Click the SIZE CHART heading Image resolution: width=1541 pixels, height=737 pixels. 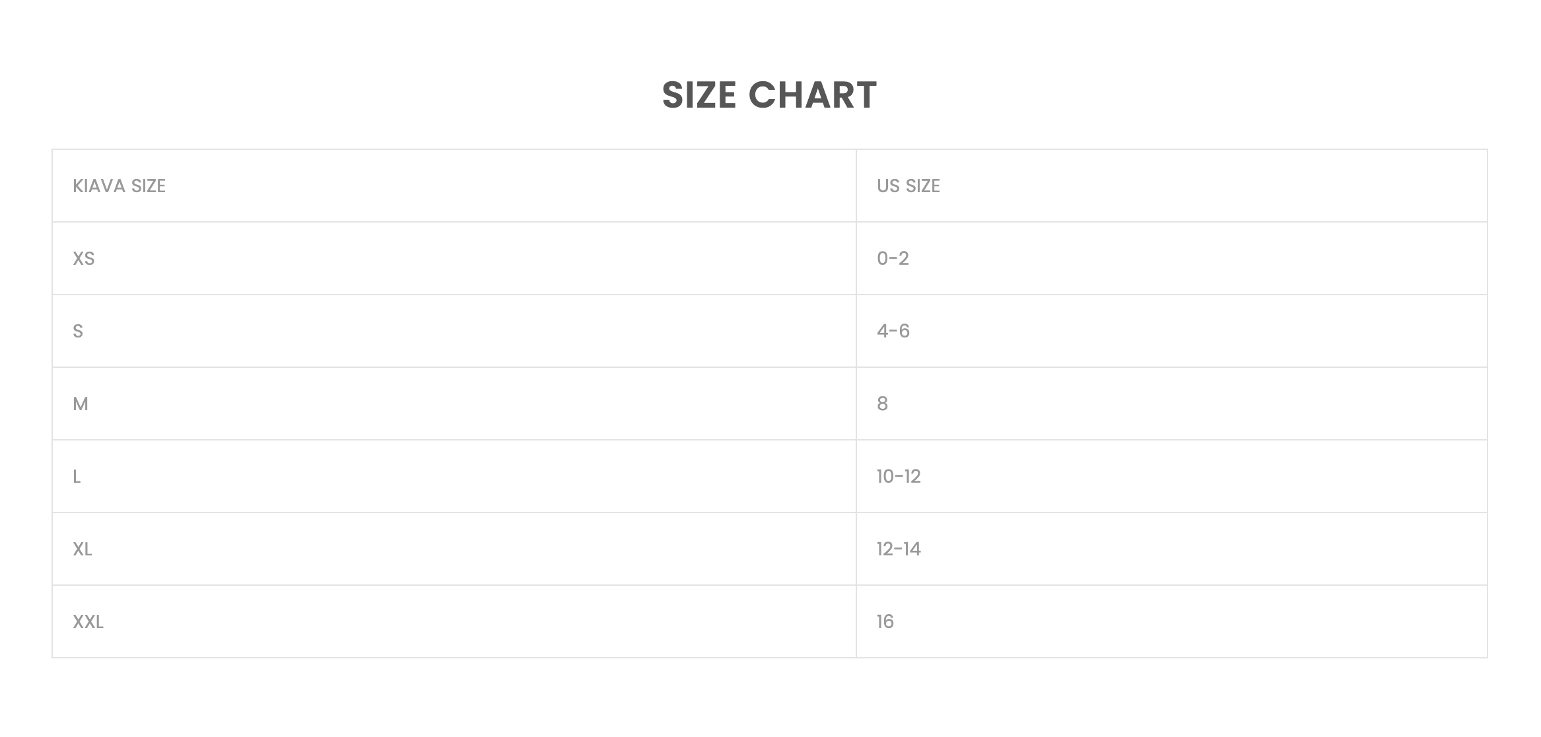[769, 95]
